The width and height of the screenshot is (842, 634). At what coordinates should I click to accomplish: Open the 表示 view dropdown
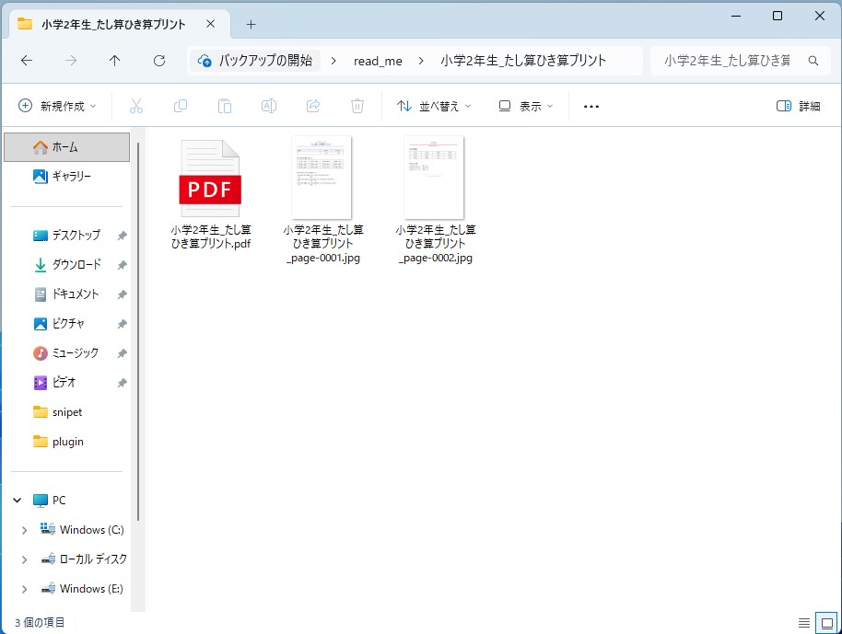(x=526, y=106)
